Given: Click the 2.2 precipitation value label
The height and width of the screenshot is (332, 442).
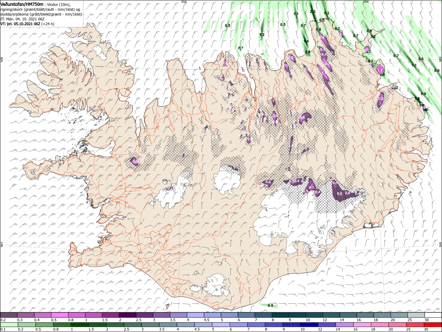Looking at the screenshot, I should point(313,11).
